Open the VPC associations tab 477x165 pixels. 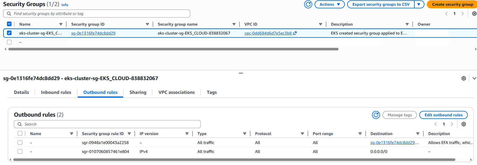176,92
